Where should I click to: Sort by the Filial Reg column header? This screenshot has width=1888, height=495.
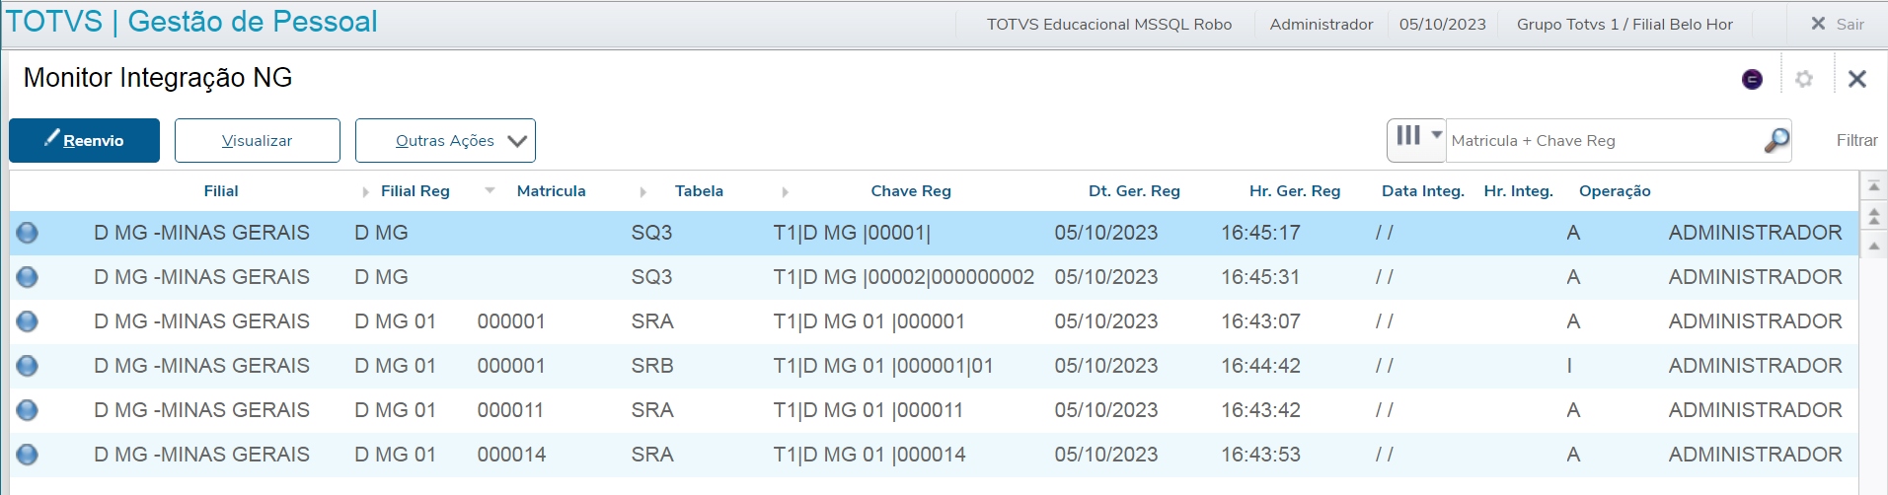pyautogui.click(x=415, y=191)
